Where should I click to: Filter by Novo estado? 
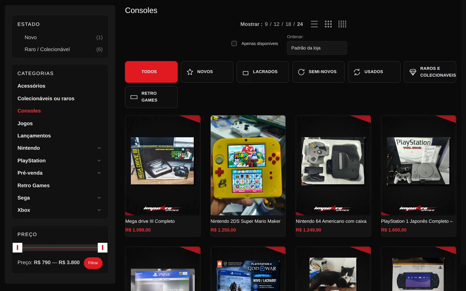tap(31, 38)
